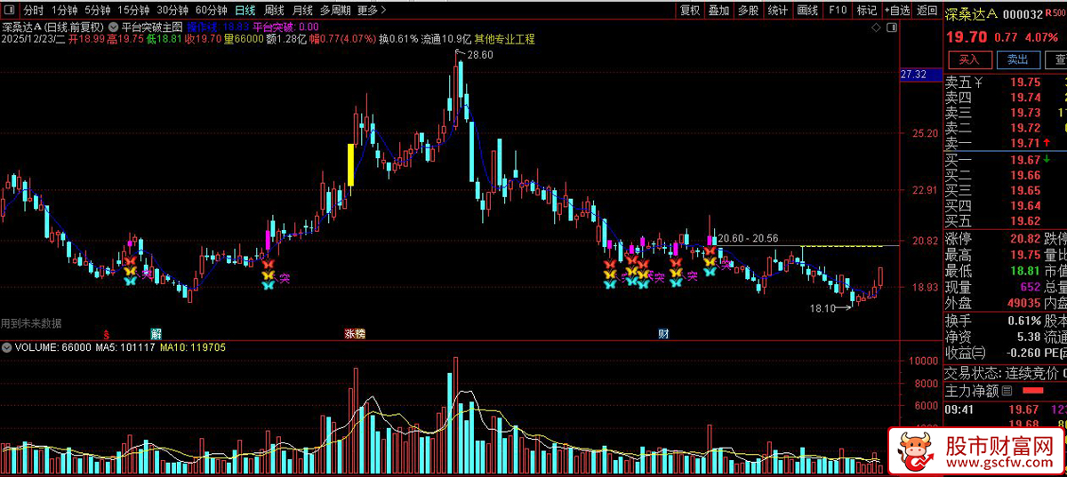Click the 叠加 overlay button
Image resolution: width=1067 pixels, height=477 pixels.
coord(718,11)
